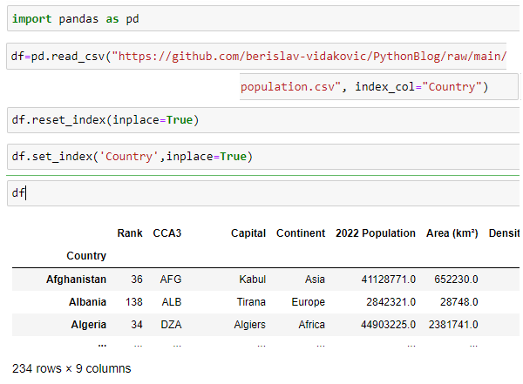The width and height of the screenshot is (523, 384).
Task: Click the import pandas code cell
Action: tap(261, 18)
